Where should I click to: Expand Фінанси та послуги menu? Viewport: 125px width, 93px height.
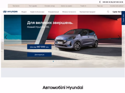coord(69,12)
